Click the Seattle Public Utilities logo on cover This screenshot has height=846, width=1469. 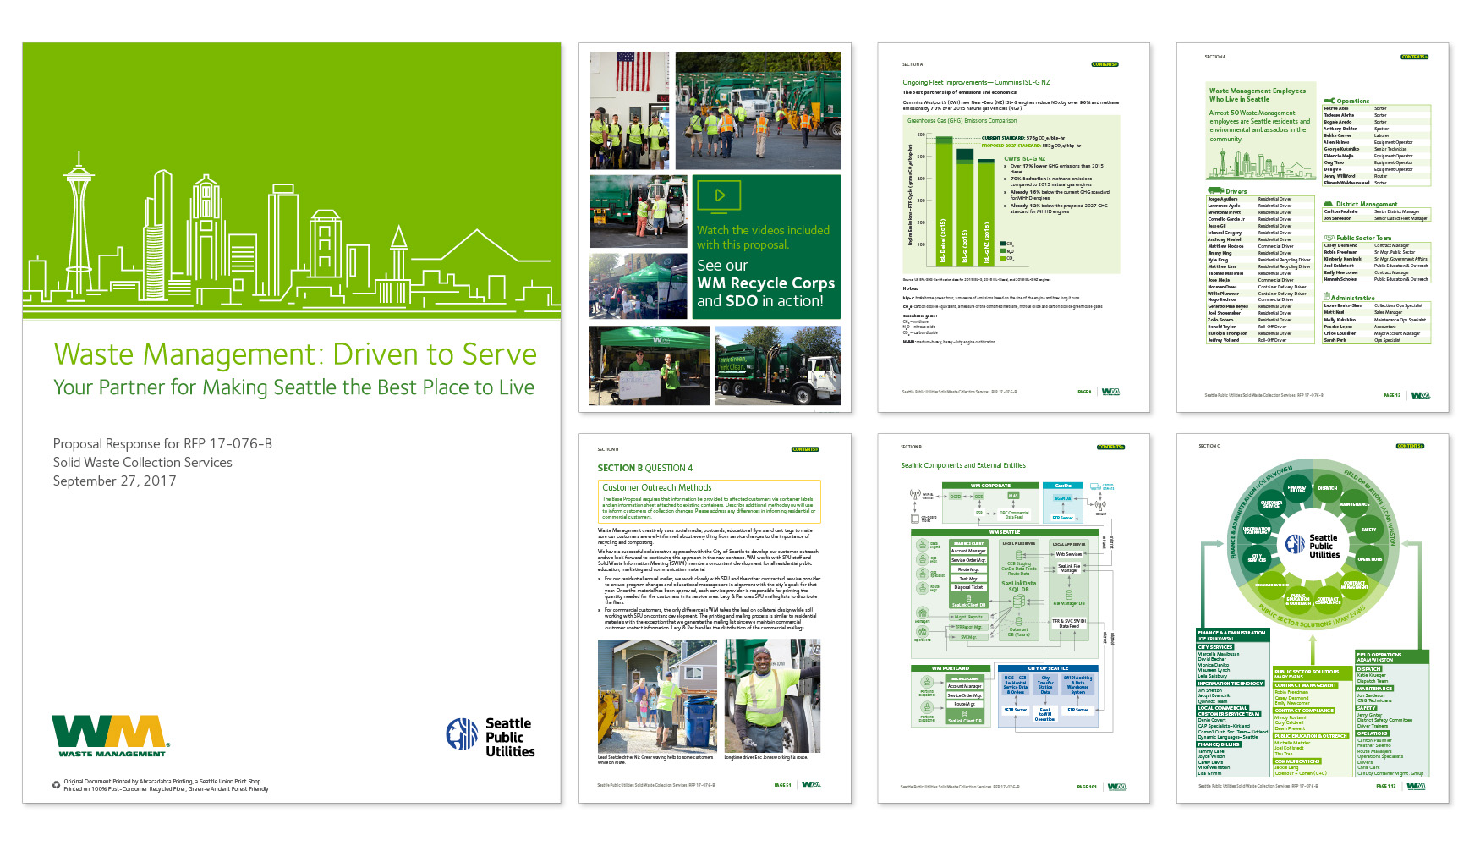(489, 736)
